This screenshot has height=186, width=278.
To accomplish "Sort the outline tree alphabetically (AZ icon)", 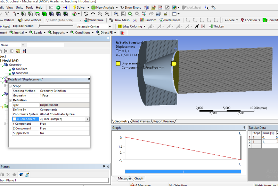I will [x=24, y=51].
